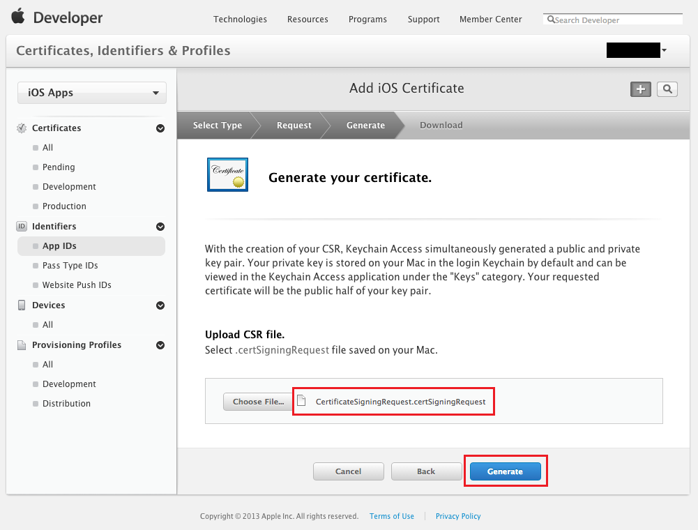The width and height of the screenshot is (698, 530).
Task: Click the add certificate plus button
Action: coord(641,89)
